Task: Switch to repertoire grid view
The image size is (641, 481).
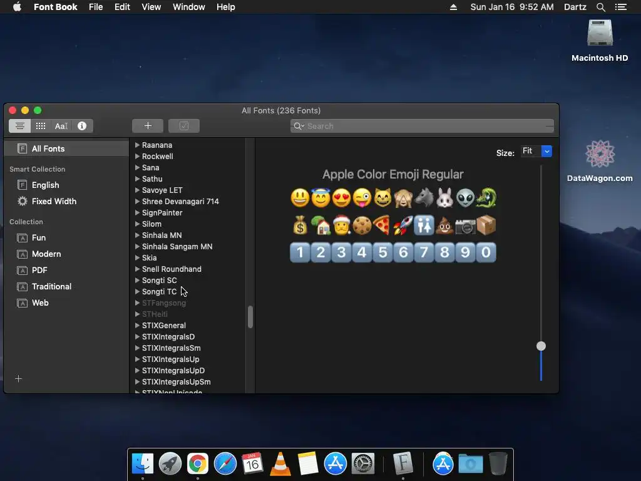Action: (x=41, y=126)
